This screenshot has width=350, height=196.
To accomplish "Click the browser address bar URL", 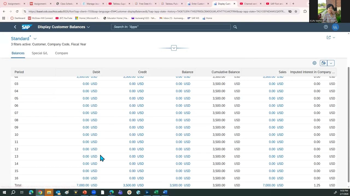I will (x=157, y=11).
